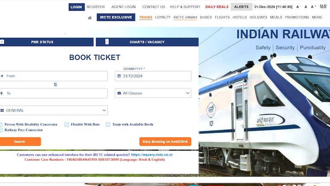The width and height of the screenshot is (330, 186).
Task: Switch language to Hindi
Action: pyautogui.click(x=323, y=6)
